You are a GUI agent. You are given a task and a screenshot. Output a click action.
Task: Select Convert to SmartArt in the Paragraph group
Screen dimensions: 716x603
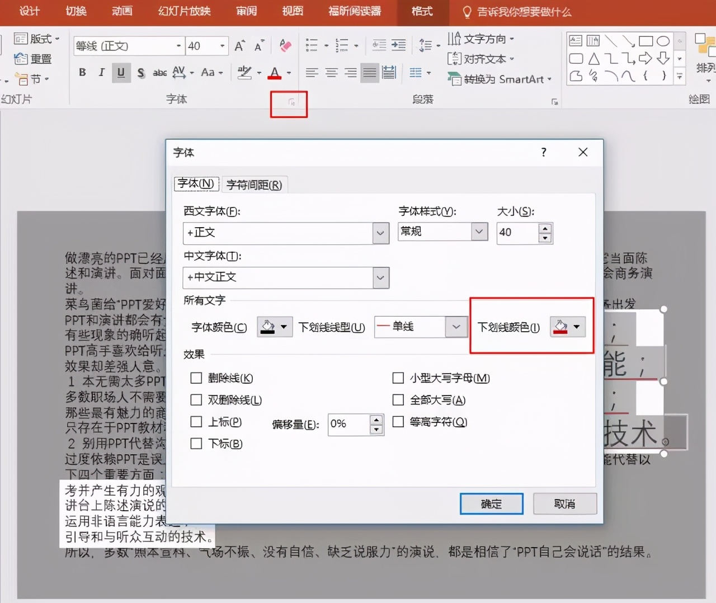(500, 79)
